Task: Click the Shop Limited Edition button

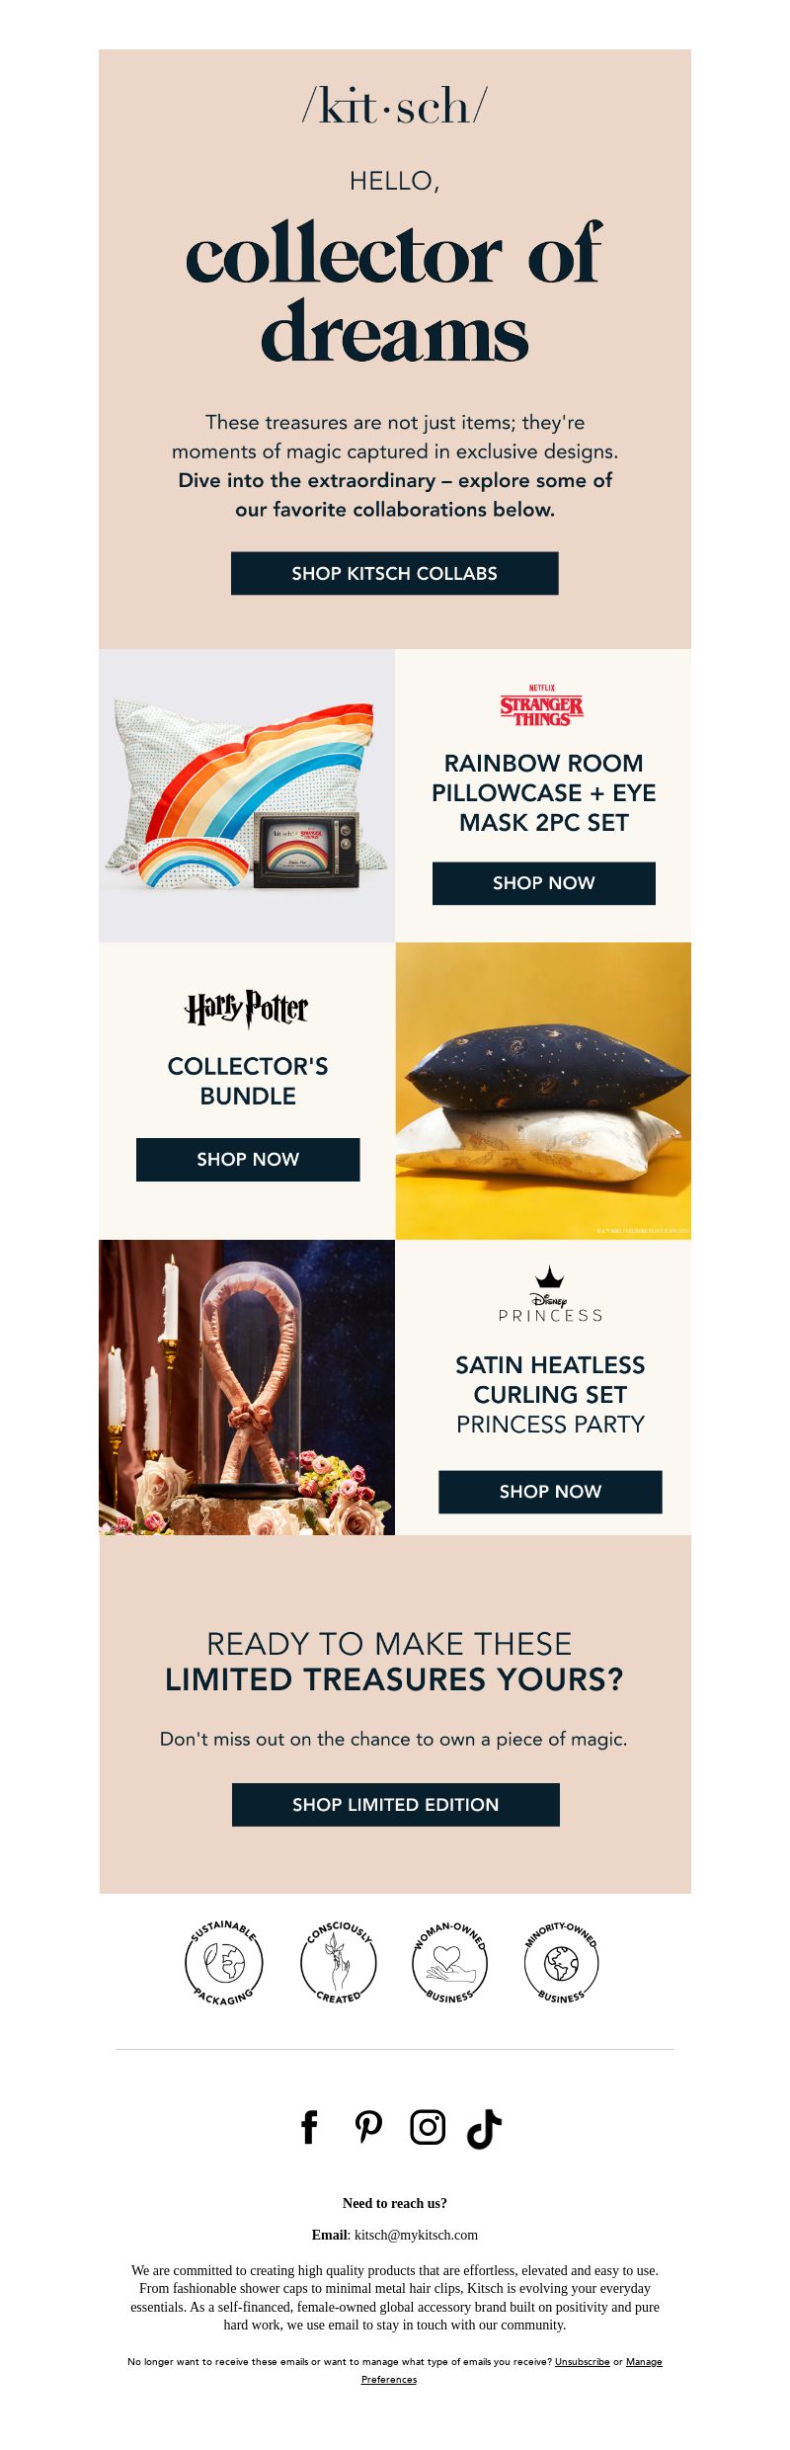Action: pyautogui.click(x=396, y=1805)
